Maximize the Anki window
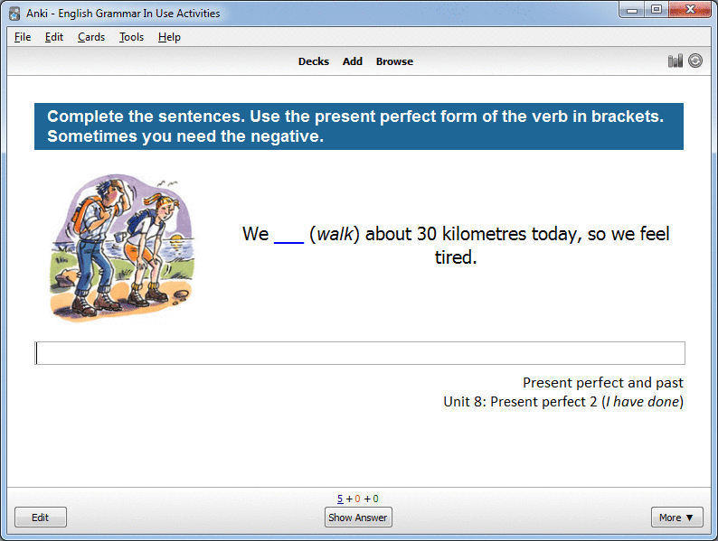The width and height of the screenshot is (718, 541). pos(657,10)
